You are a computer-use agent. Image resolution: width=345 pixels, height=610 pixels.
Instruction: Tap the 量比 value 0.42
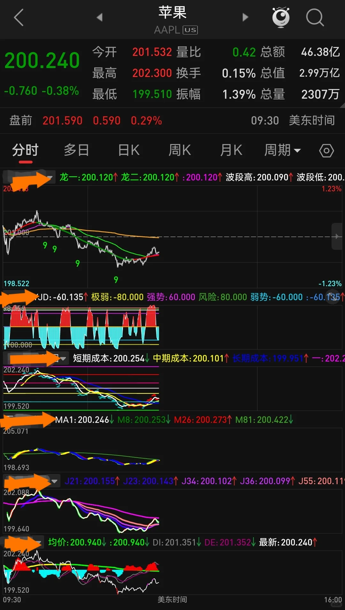point(244,52)
